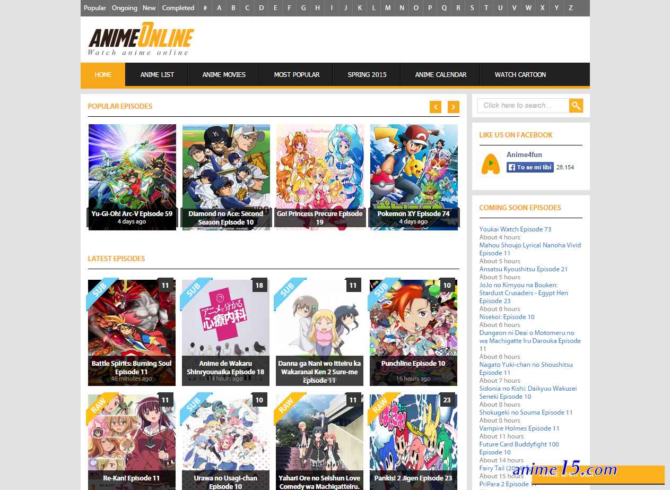Open Punchline Episode 10 thumbnail
The height and width of the screenshot is (490, 670).
(x=413, y=333)
